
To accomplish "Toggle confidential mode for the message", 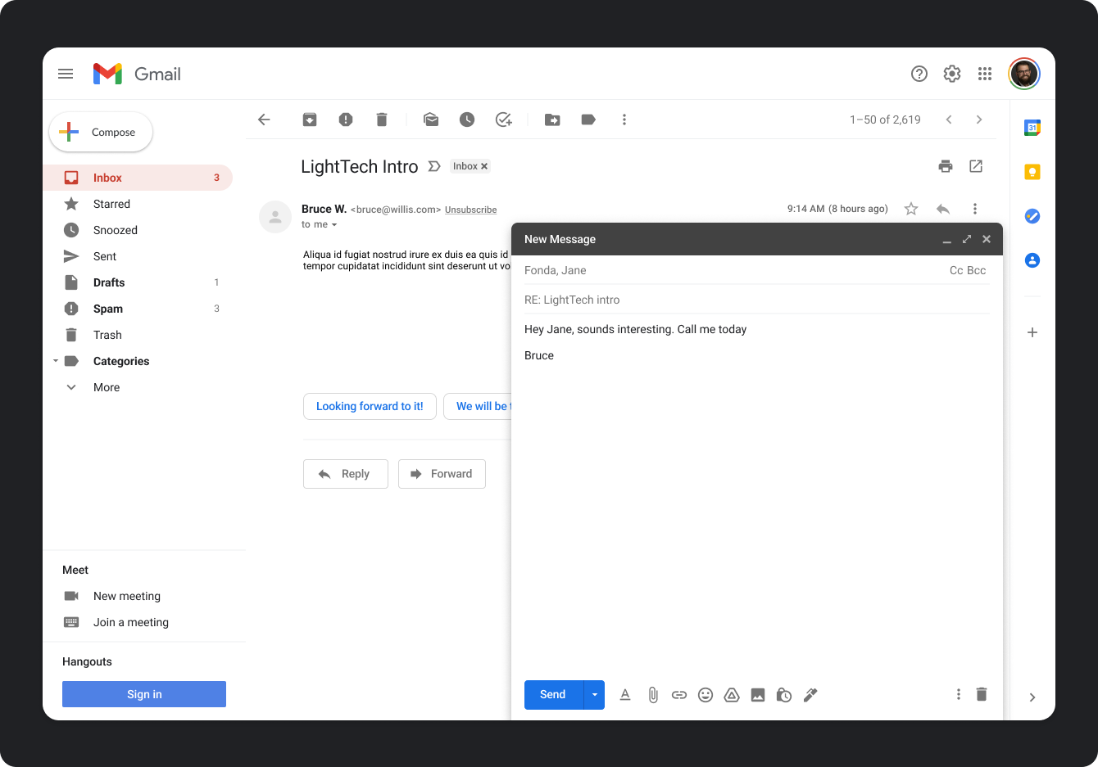I will click(784, 695).
